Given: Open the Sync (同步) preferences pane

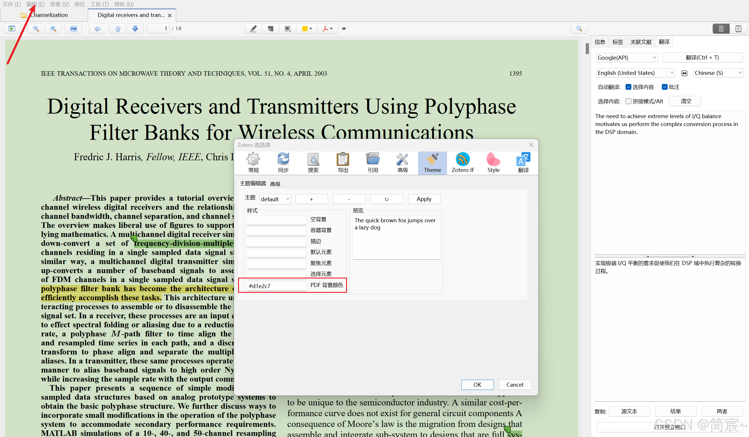Looking at the screenshot, I should (x=283, y=163).
